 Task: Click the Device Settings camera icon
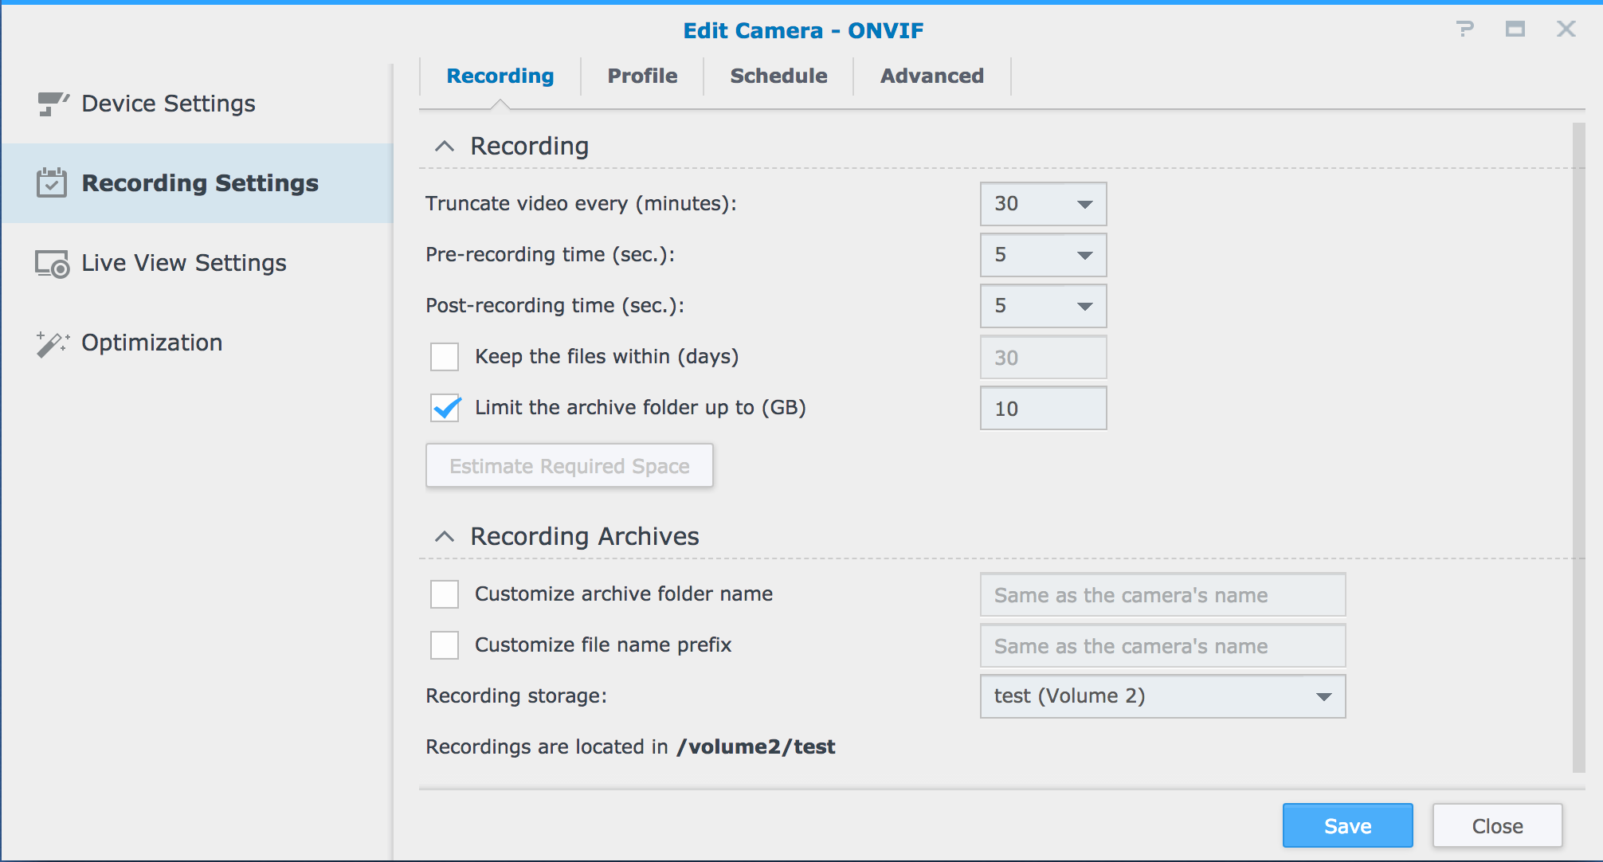(x=53, y=104)
